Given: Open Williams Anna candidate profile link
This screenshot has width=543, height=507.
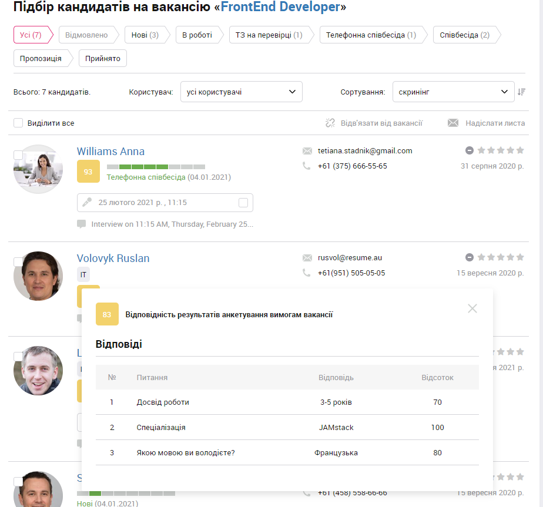Looking at the screenshot, I should [x=110, y=152].
